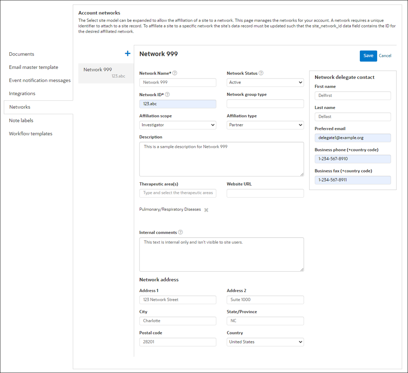Open the Affiliation type dropdown

(265, 125)
